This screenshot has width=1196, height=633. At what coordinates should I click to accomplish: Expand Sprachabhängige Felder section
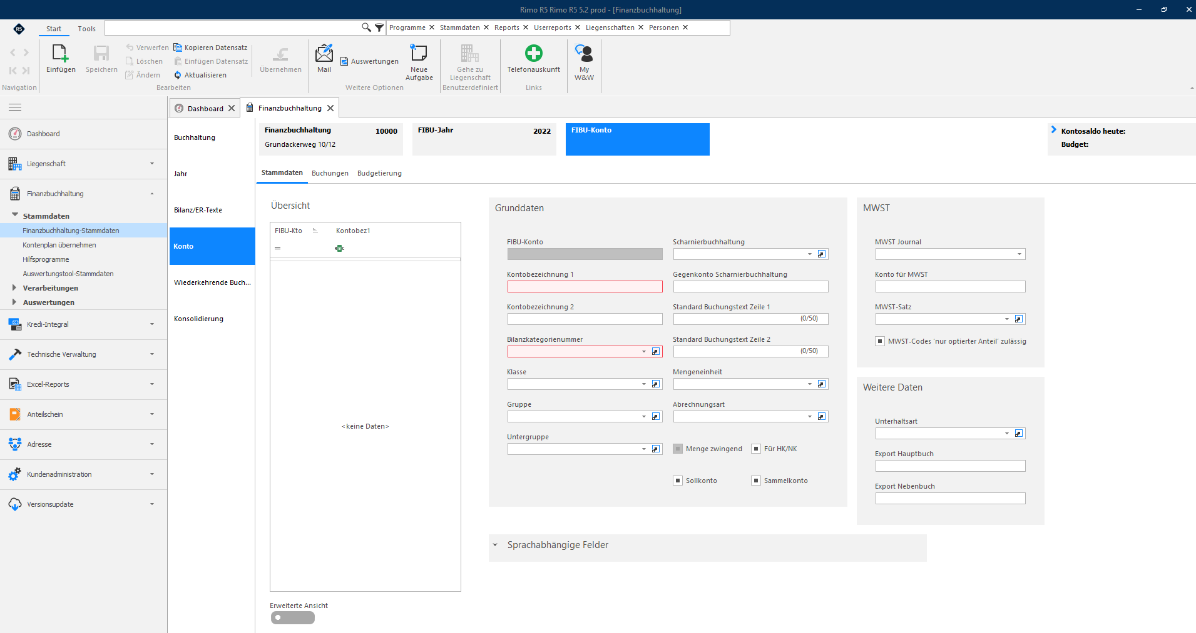pyautogui.click(x=495, y=545)
